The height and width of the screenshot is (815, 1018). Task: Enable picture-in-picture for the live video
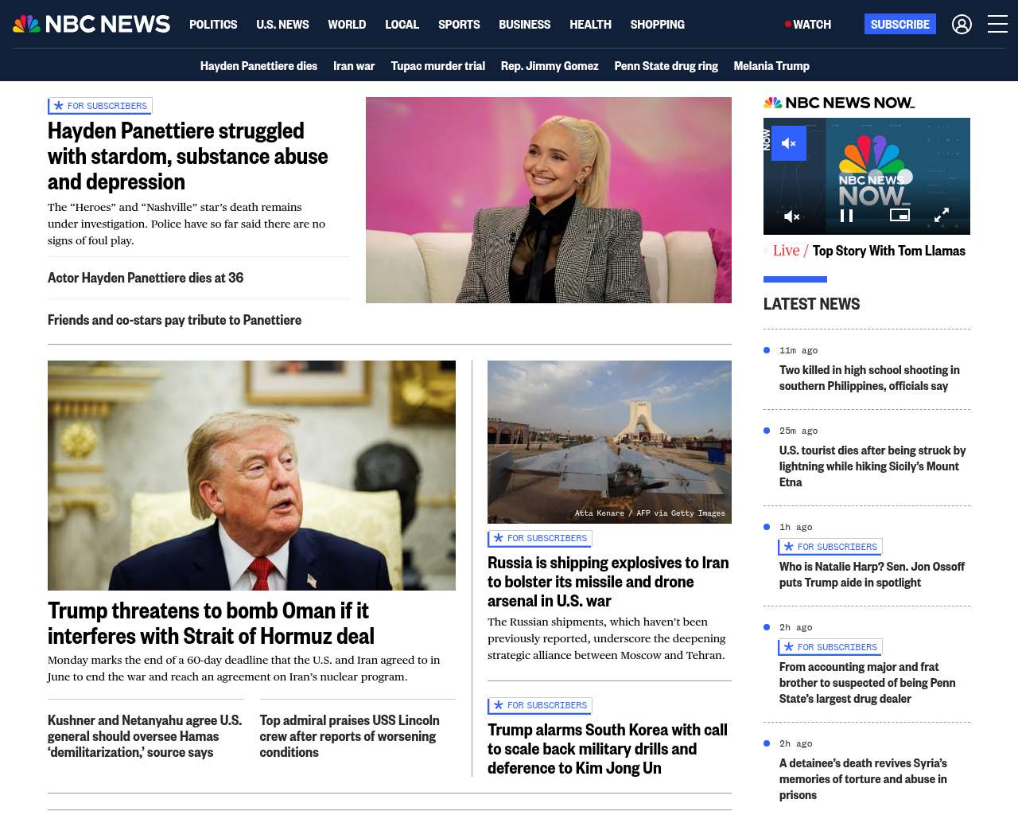[899, 216]
